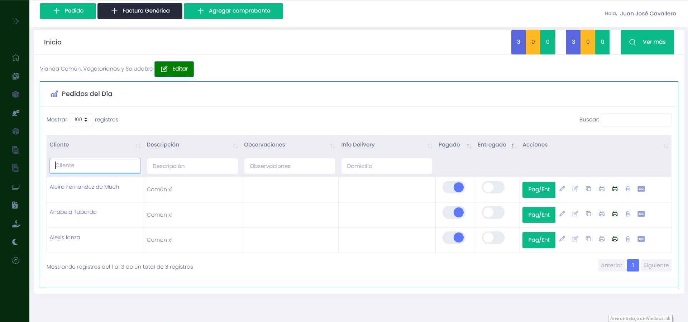The image size is (688, 322).
Task: Delete Alcira Fernandez order with trash icon
Action: 628,189
